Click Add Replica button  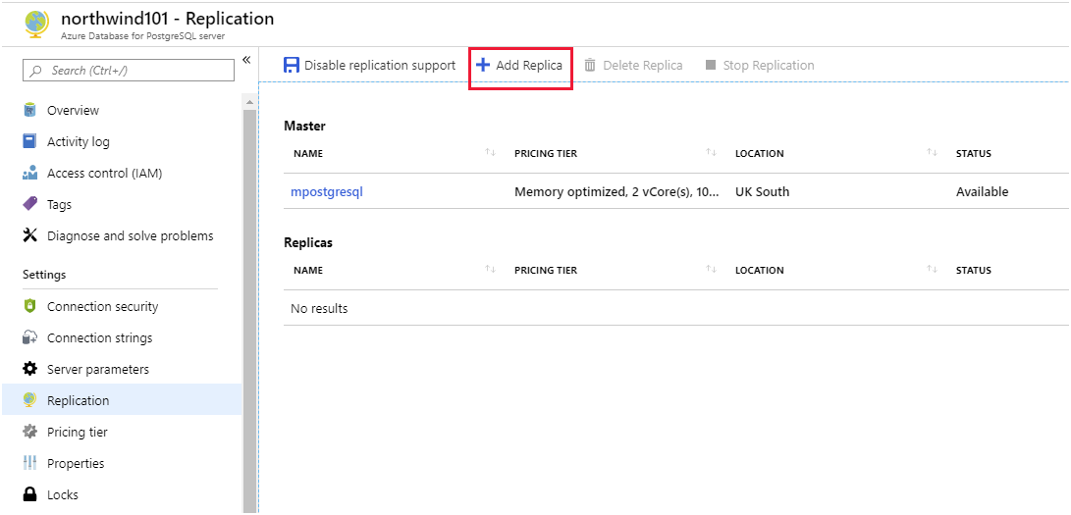[x=519, y=65]
